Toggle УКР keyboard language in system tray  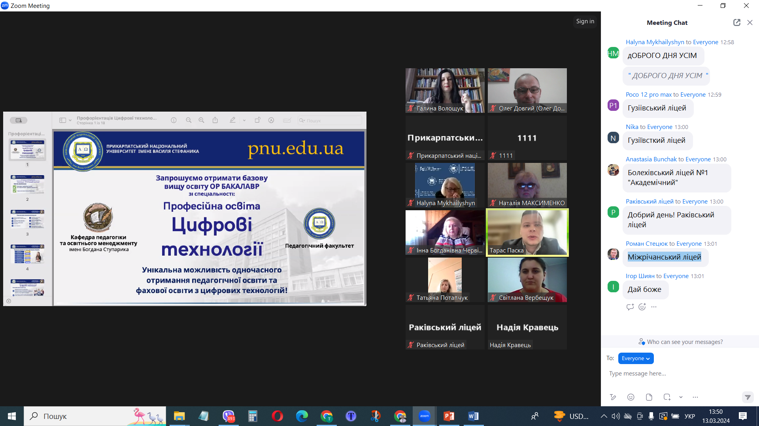pyautogui.click(x=690, y=416)
